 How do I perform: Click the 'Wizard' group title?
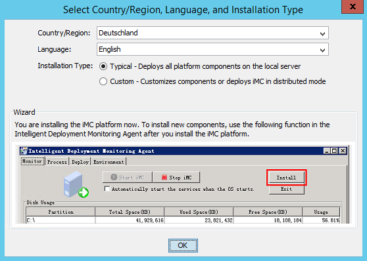(24, 112)
